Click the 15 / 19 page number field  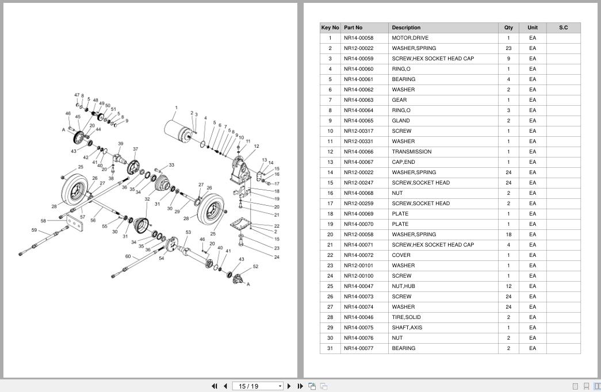click(254, 386)
